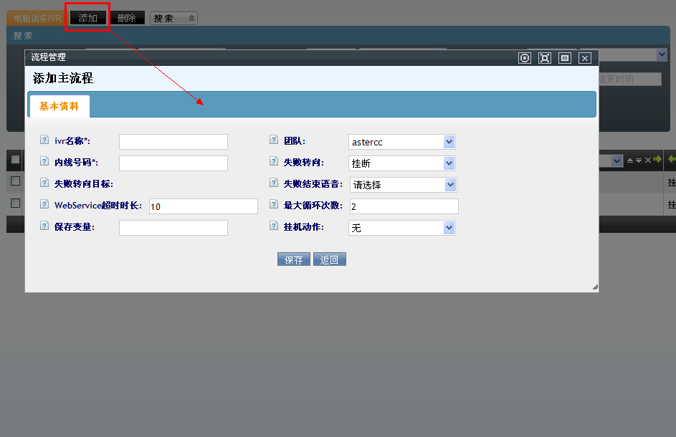Expand the 失败转向 dropdown showing 挂断
The width and height of the screenshot is (676, 437).
pyautogui.click(x=402, y=163)
